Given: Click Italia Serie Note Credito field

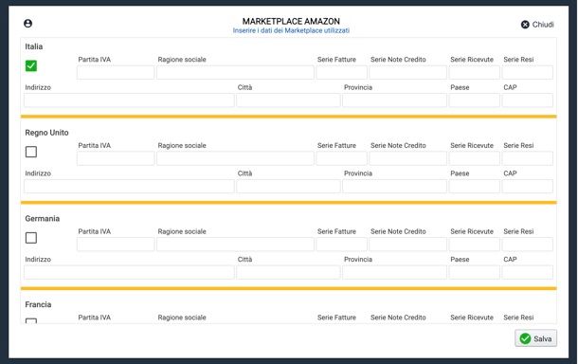Looking at the screenshot, I should click(407, 72).
